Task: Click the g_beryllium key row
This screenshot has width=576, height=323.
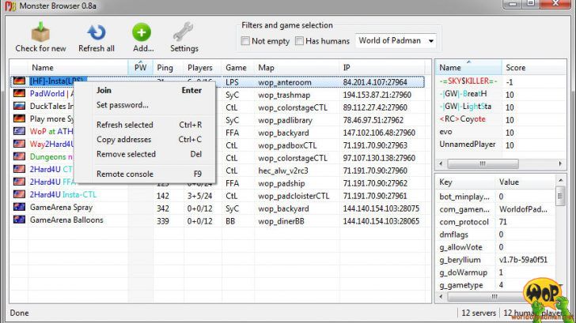Action: pyautogui.click(x=495, y=260)
